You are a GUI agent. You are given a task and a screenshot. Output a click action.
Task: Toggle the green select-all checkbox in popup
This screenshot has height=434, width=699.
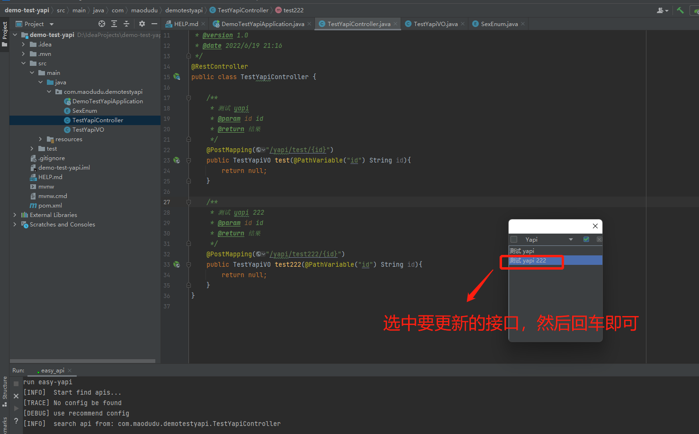(586, 240)
